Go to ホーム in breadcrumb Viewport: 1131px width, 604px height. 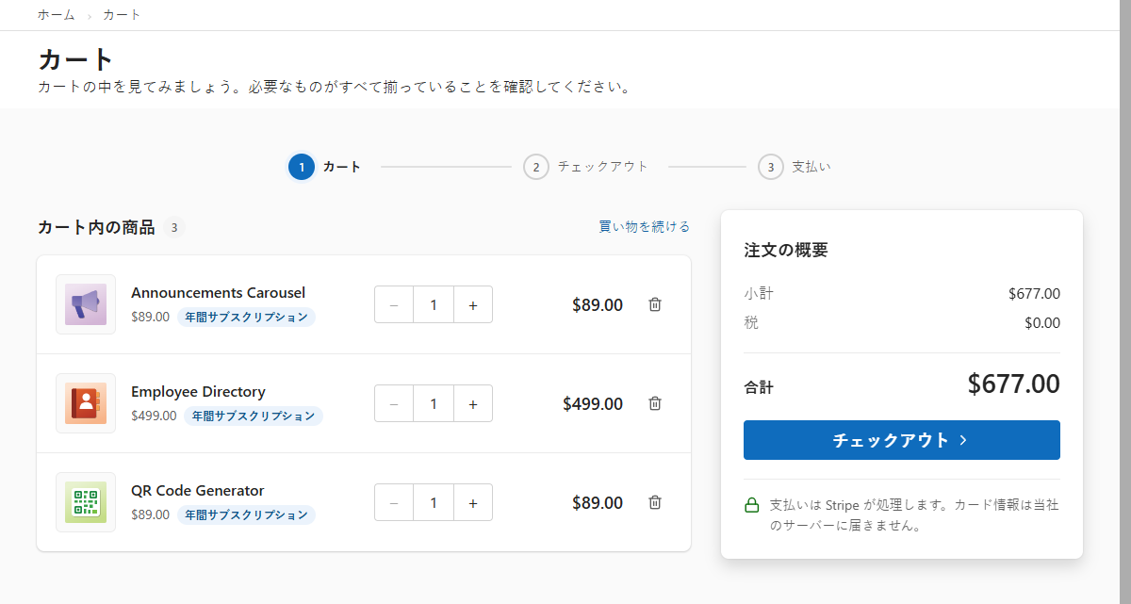(x=57, y=15)
